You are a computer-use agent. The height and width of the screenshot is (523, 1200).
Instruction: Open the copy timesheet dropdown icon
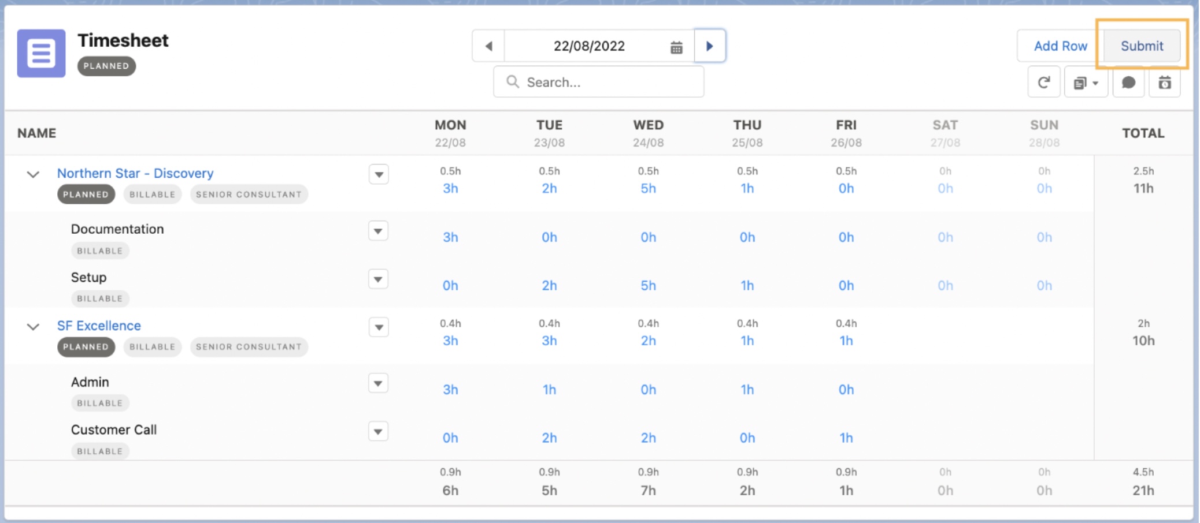click(x=1086, y=83)
